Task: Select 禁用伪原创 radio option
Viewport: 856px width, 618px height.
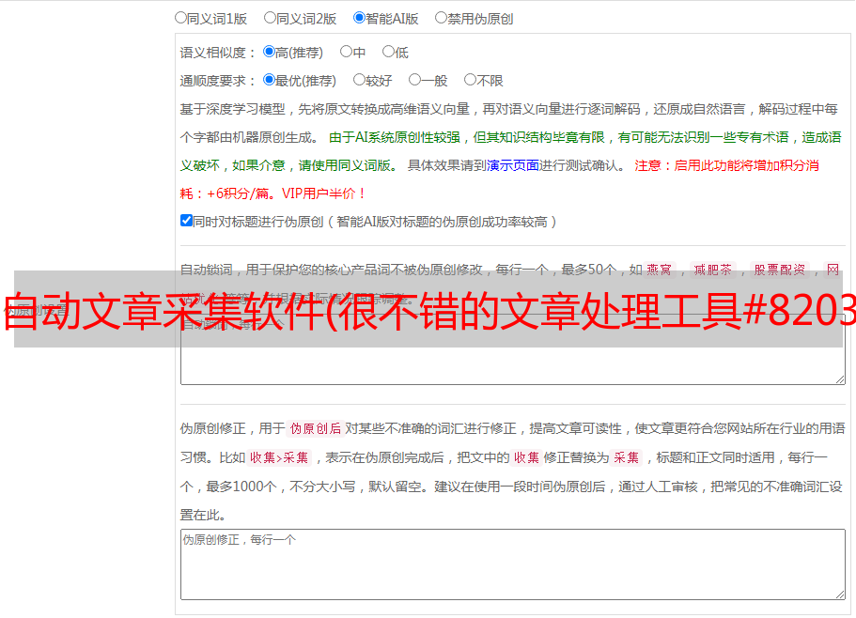Action: point(441,18)
